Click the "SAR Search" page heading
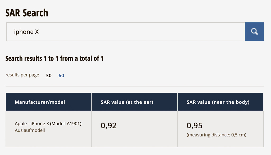Image resolution: width=271 pixels, height=155 pixels. point(27,13)
